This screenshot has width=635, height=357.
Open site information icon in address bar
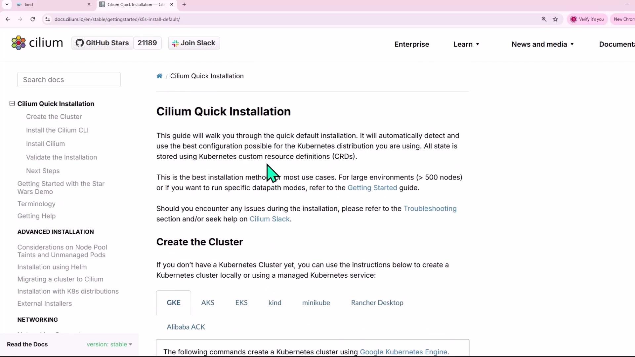tap(48, 19)
